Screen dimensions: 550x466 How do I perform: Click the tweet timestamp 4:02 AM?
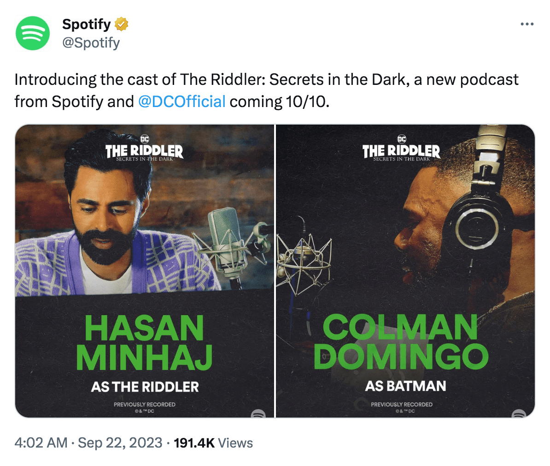[x=41, y=443]
